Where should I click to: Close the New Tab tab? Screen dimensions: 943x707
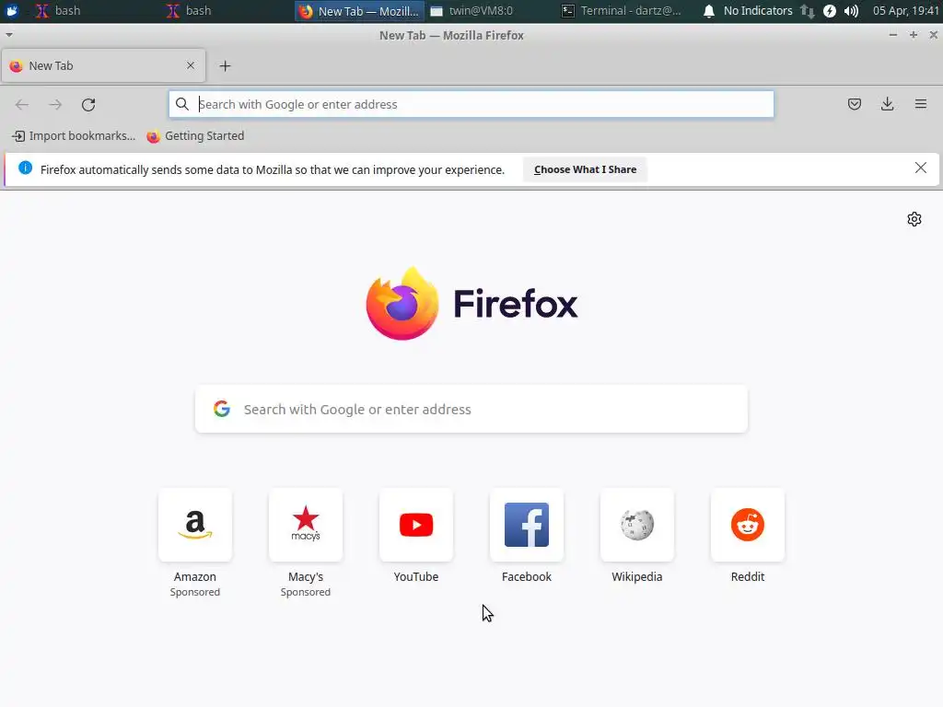point(191,65)
